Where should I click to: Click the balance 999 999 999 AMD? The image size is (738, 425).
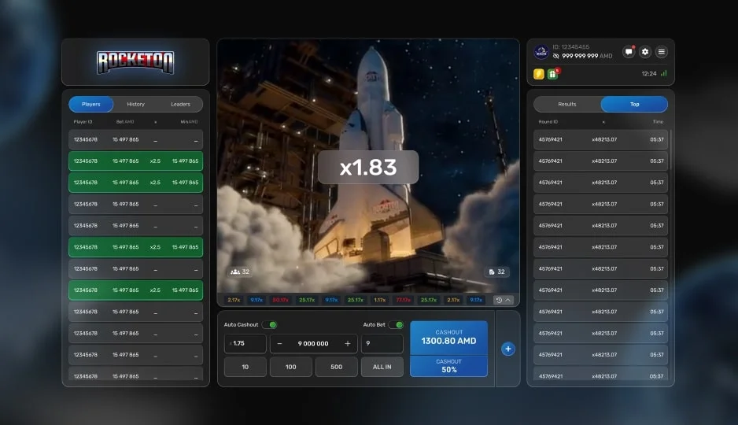pos(587,56)
